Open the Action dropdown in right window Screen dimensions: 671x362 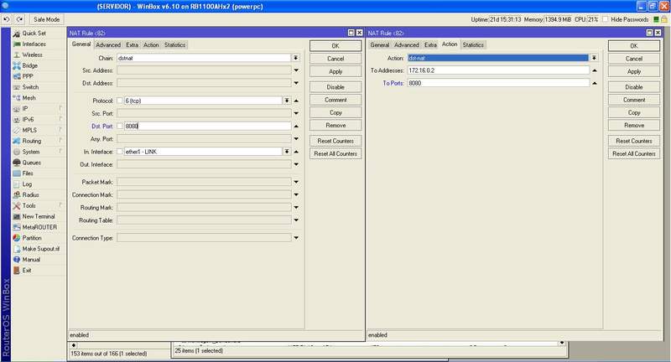(594, 58)
